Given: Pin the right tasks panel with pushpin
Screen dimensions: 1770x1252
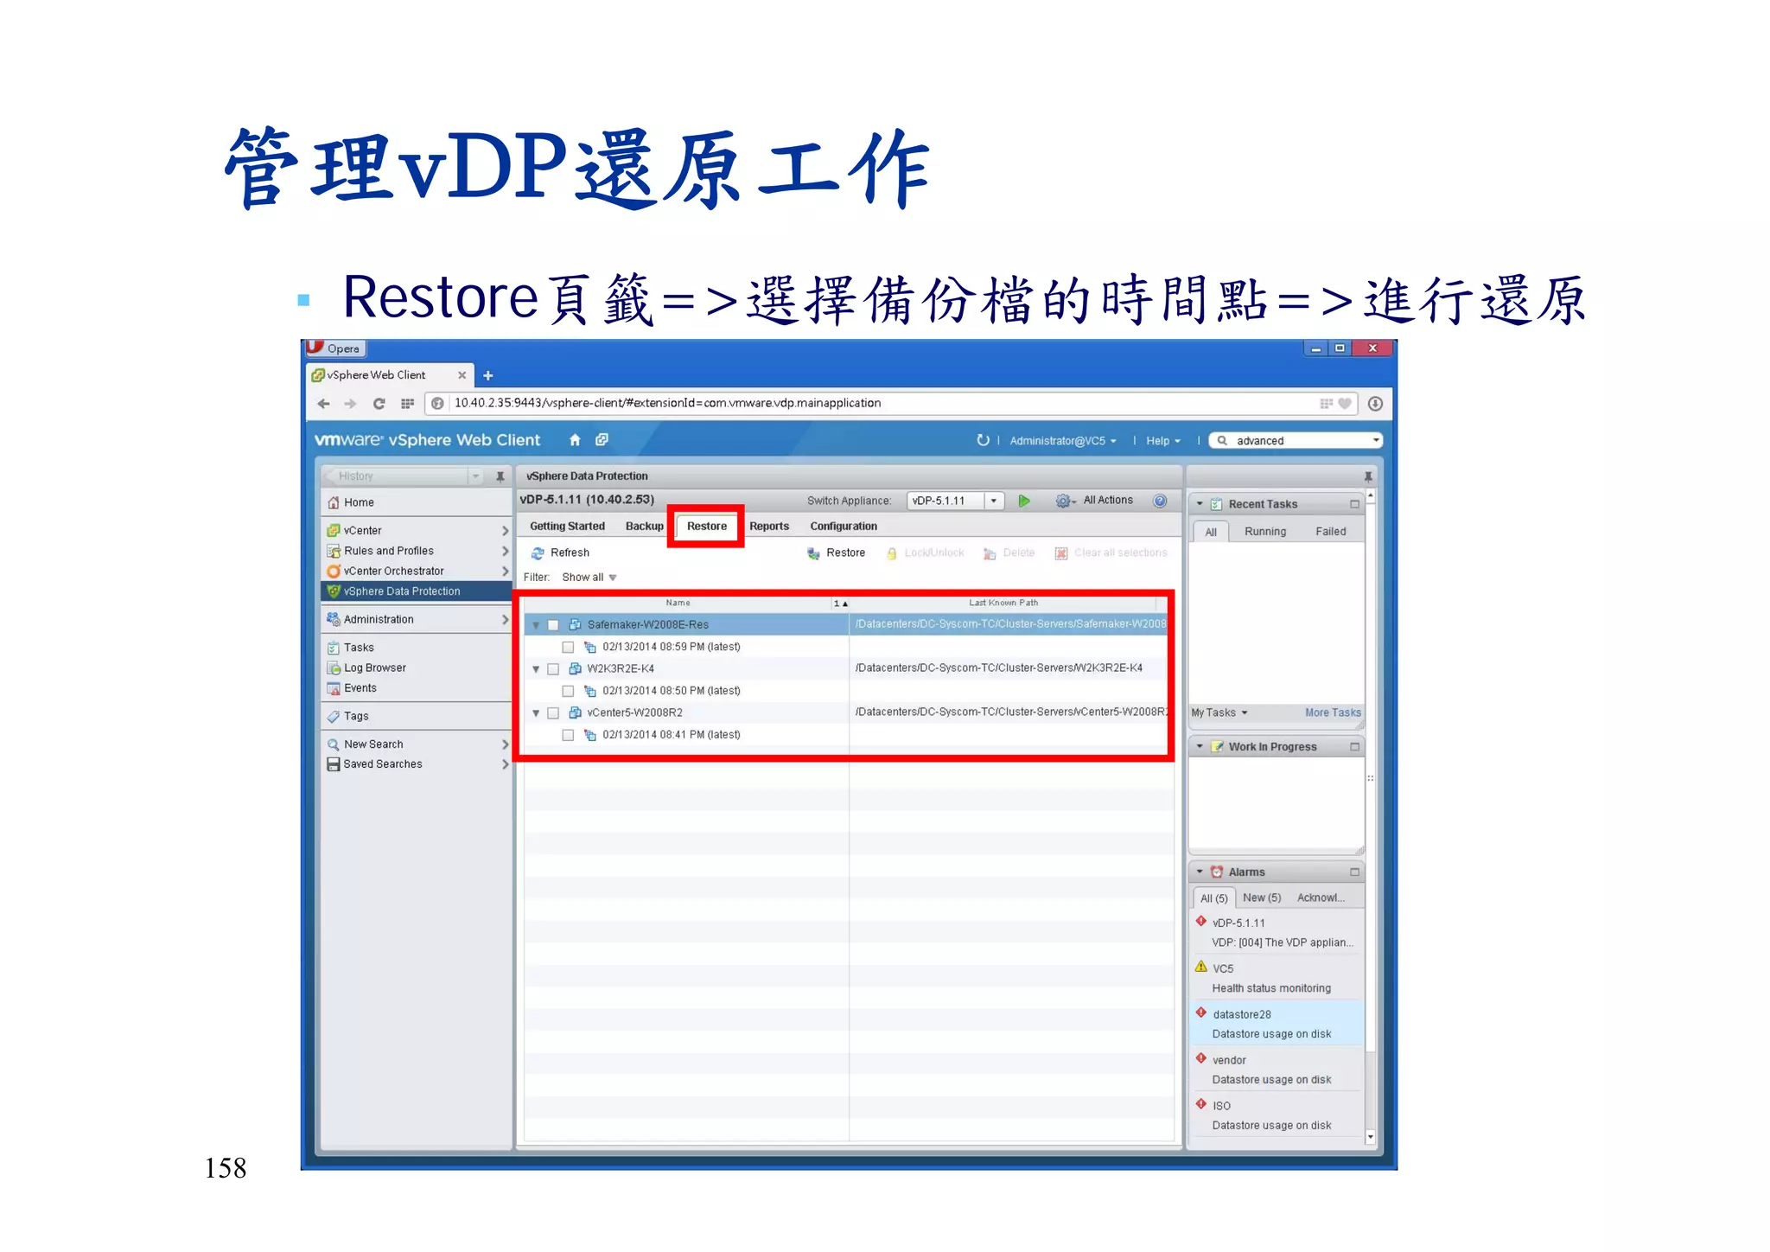Looking at the screenshot, I should (x=1368, y=476).
